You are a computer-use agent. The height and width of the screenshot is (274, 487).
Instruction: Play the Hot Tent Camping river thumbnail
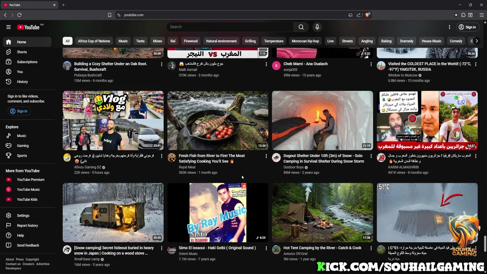322,213
